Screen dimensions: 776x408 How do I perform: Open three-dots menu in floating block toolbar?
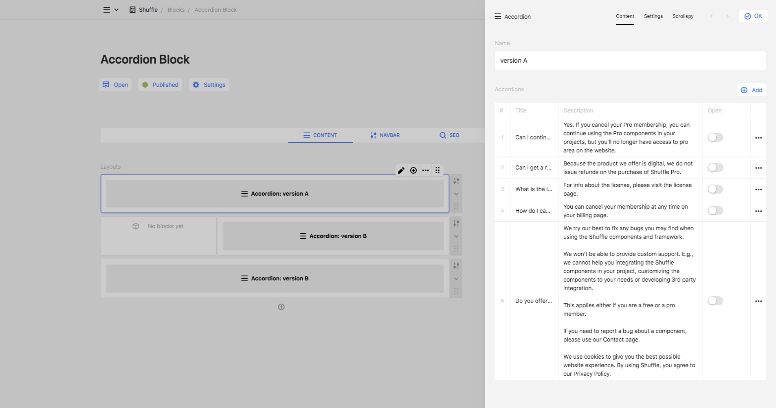click(426, 170)
